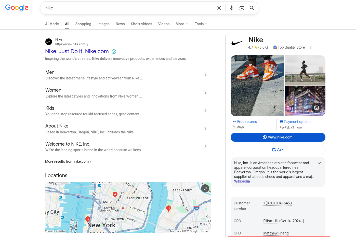Image resolution: width=356 pixels, height=237 pixels.
Task: Click the Top Quality Store badge icon
Action: point(275,47)
